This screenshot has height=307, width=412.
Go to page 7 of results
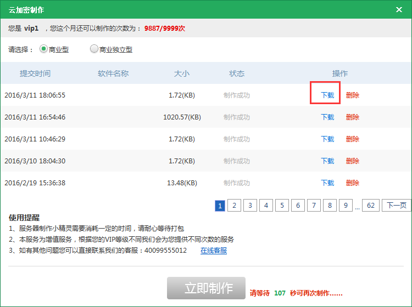pyautogui.click(x=314, y=205)
